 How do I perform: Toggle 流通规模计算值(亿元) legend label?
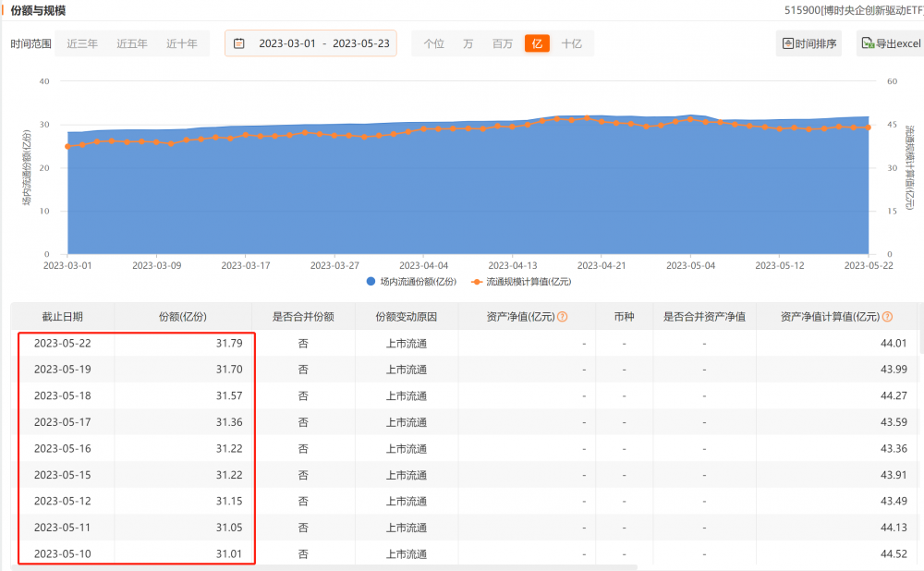pos(529,282)
